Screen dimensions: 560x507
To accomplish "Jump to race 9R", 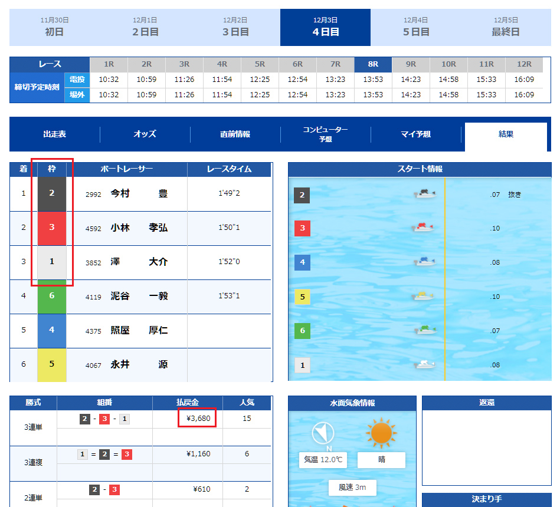I will click(x=411, y=64).
